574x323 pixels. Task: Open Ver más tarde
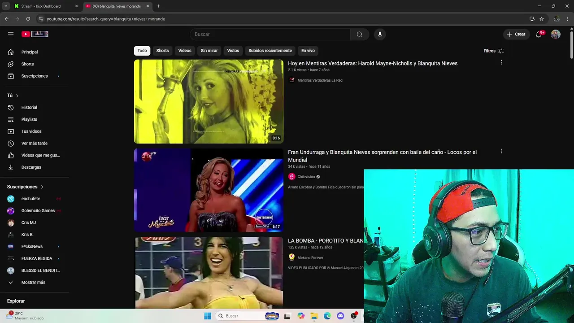pyautogui.click(x=35, y=143)
